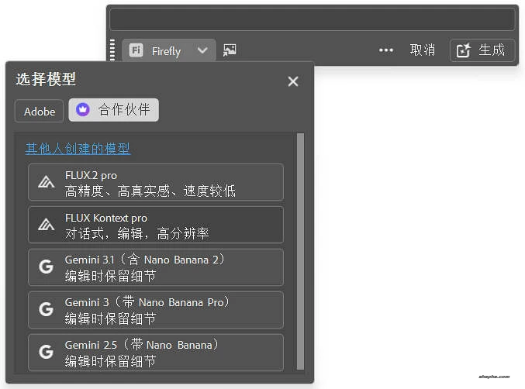Screen dimensions: 525x389
Task: Select Gemini 3.1 Nano Banana 2 model
Action: [156, 267]
